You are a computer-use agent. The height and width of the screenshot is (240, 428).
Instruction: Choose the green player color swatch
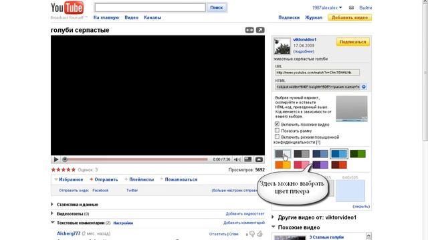tap(358, 154)
